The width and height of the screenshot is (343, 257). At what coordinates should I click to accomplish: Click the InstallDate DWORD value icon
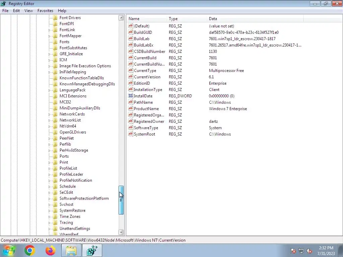[131, 96]
